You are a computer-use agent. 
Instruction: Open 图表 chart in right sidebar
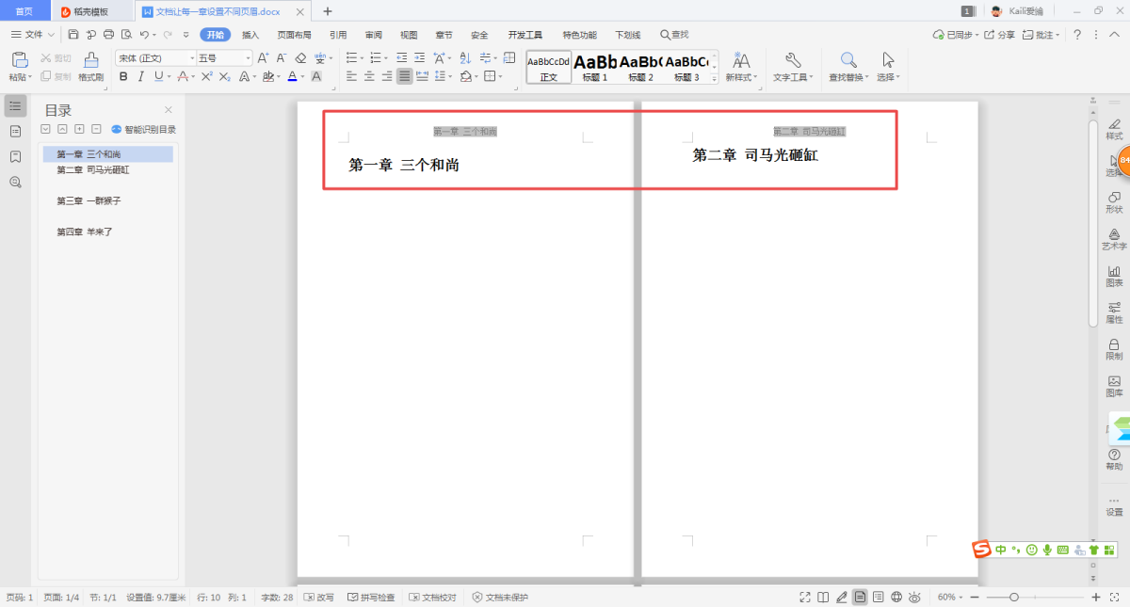tap(1114, 276)
